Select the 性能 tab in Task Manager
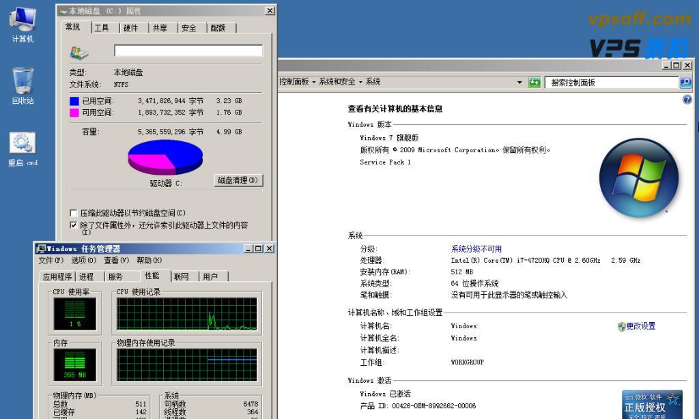The height and width of the screenshot is (419, 699). point(152,276)
